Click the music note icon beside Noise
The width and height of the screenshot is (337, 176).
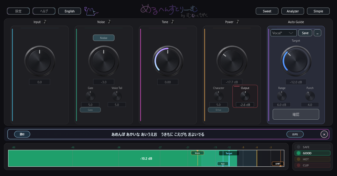point(109,22)
